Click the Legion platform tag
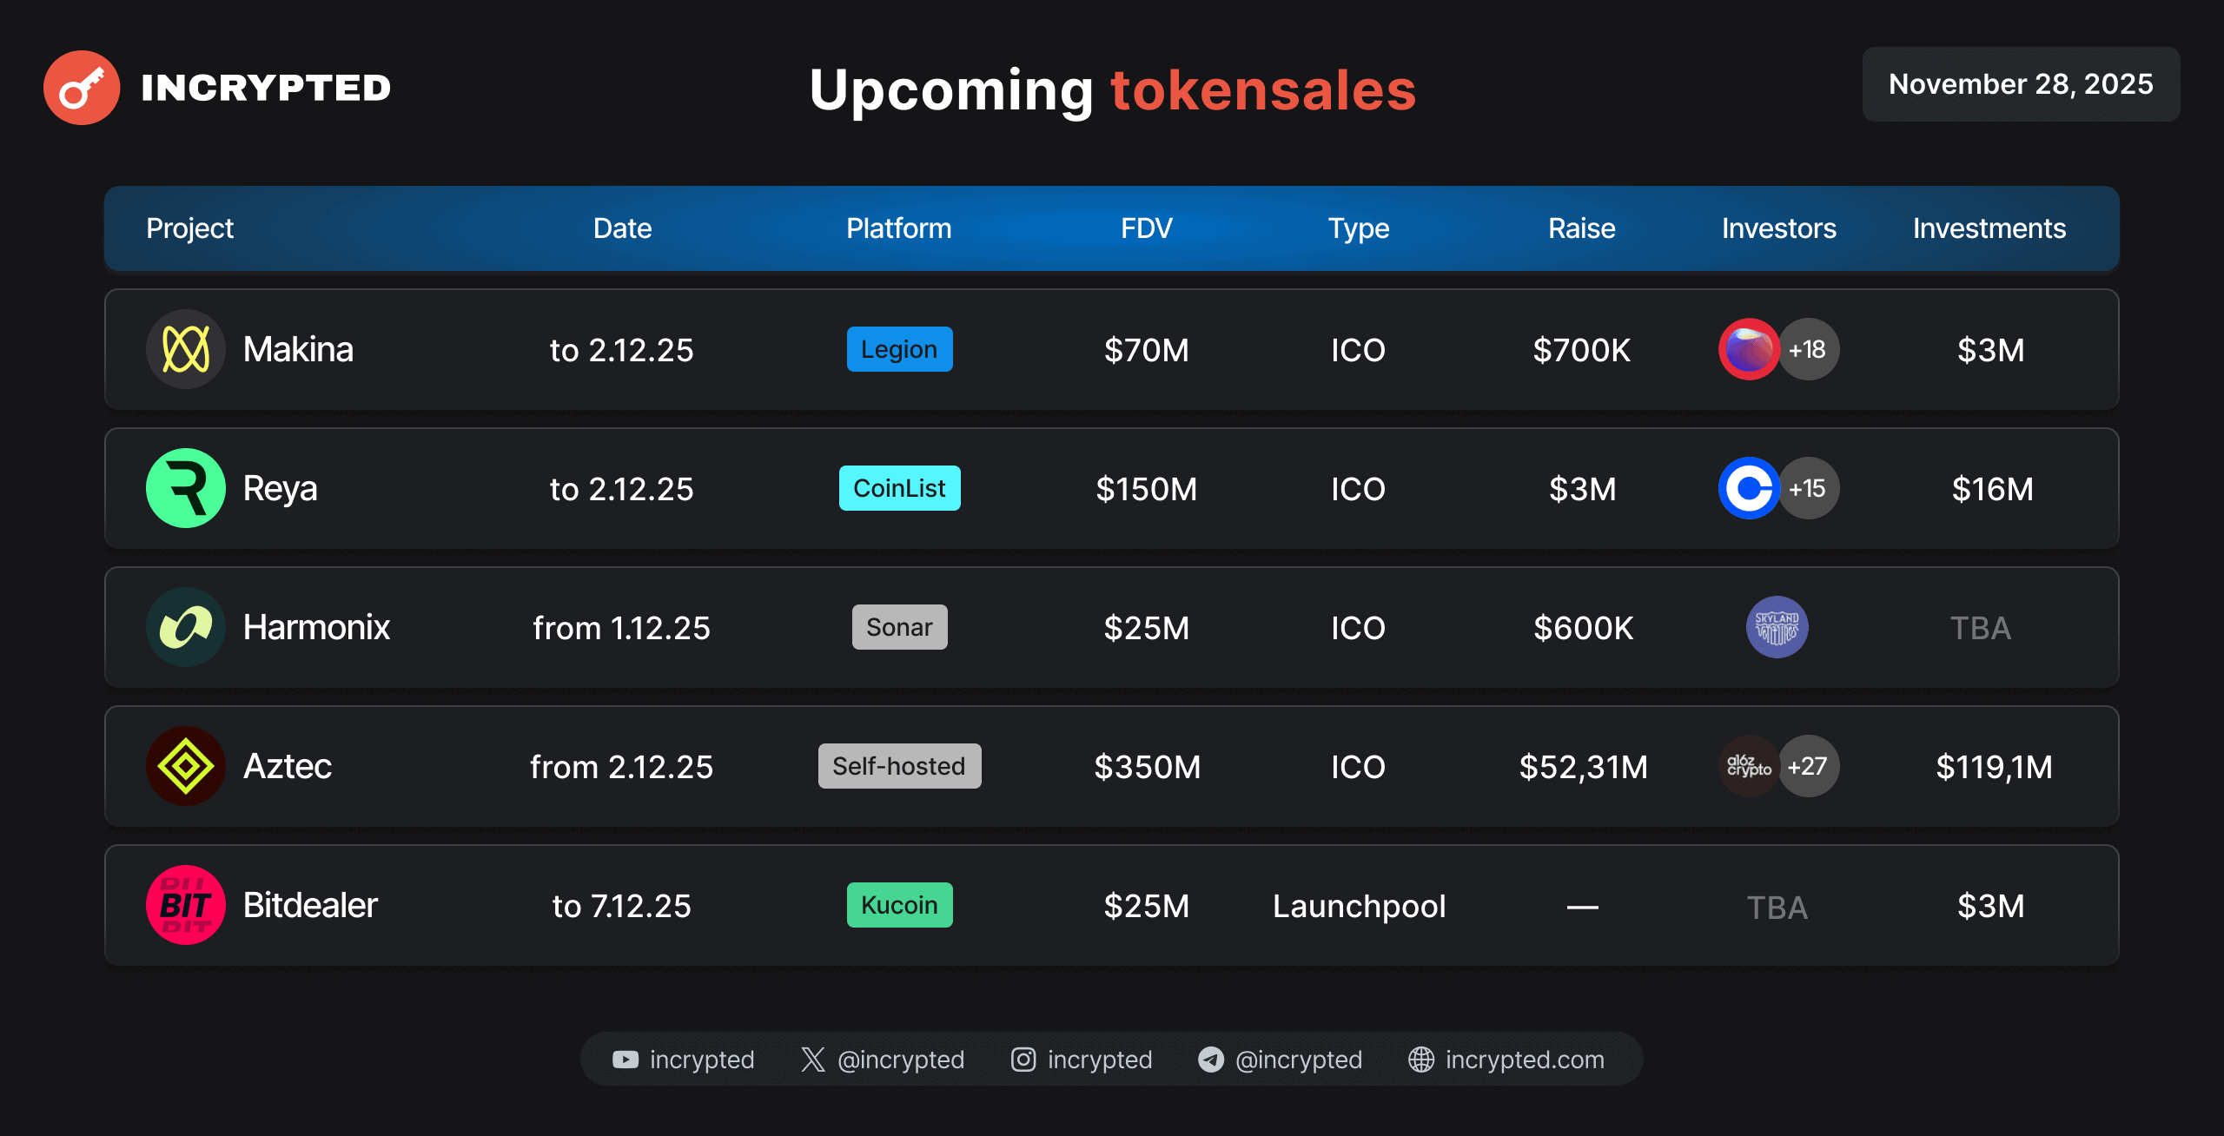2224x1136 pixels. 899,349
